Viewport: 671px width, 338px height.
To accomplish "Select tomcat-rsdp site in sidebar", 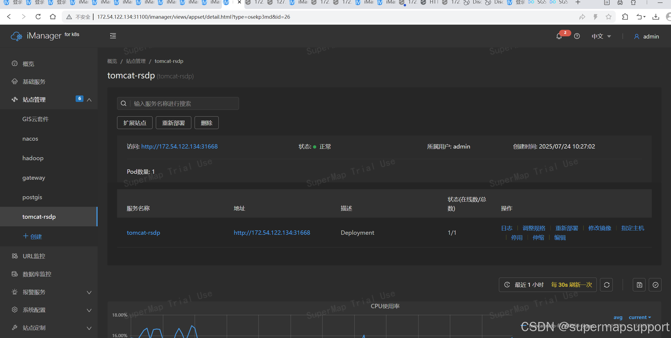I will [49, 217].
